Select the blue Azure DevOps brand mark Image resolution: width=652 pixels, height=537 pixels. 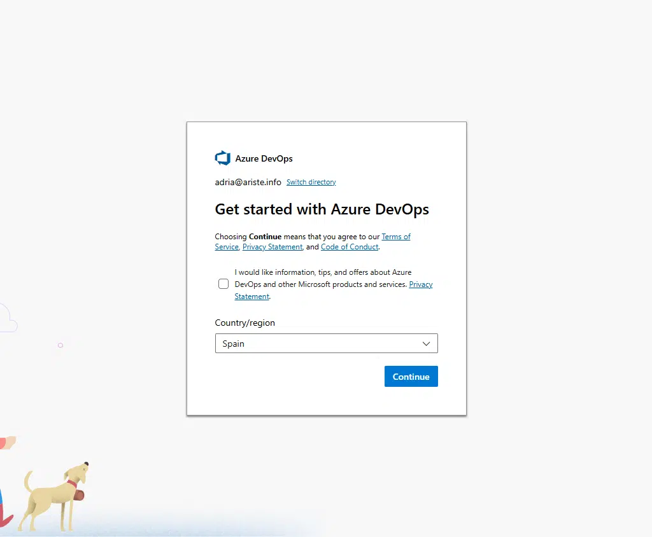click(x=222, y=158)
